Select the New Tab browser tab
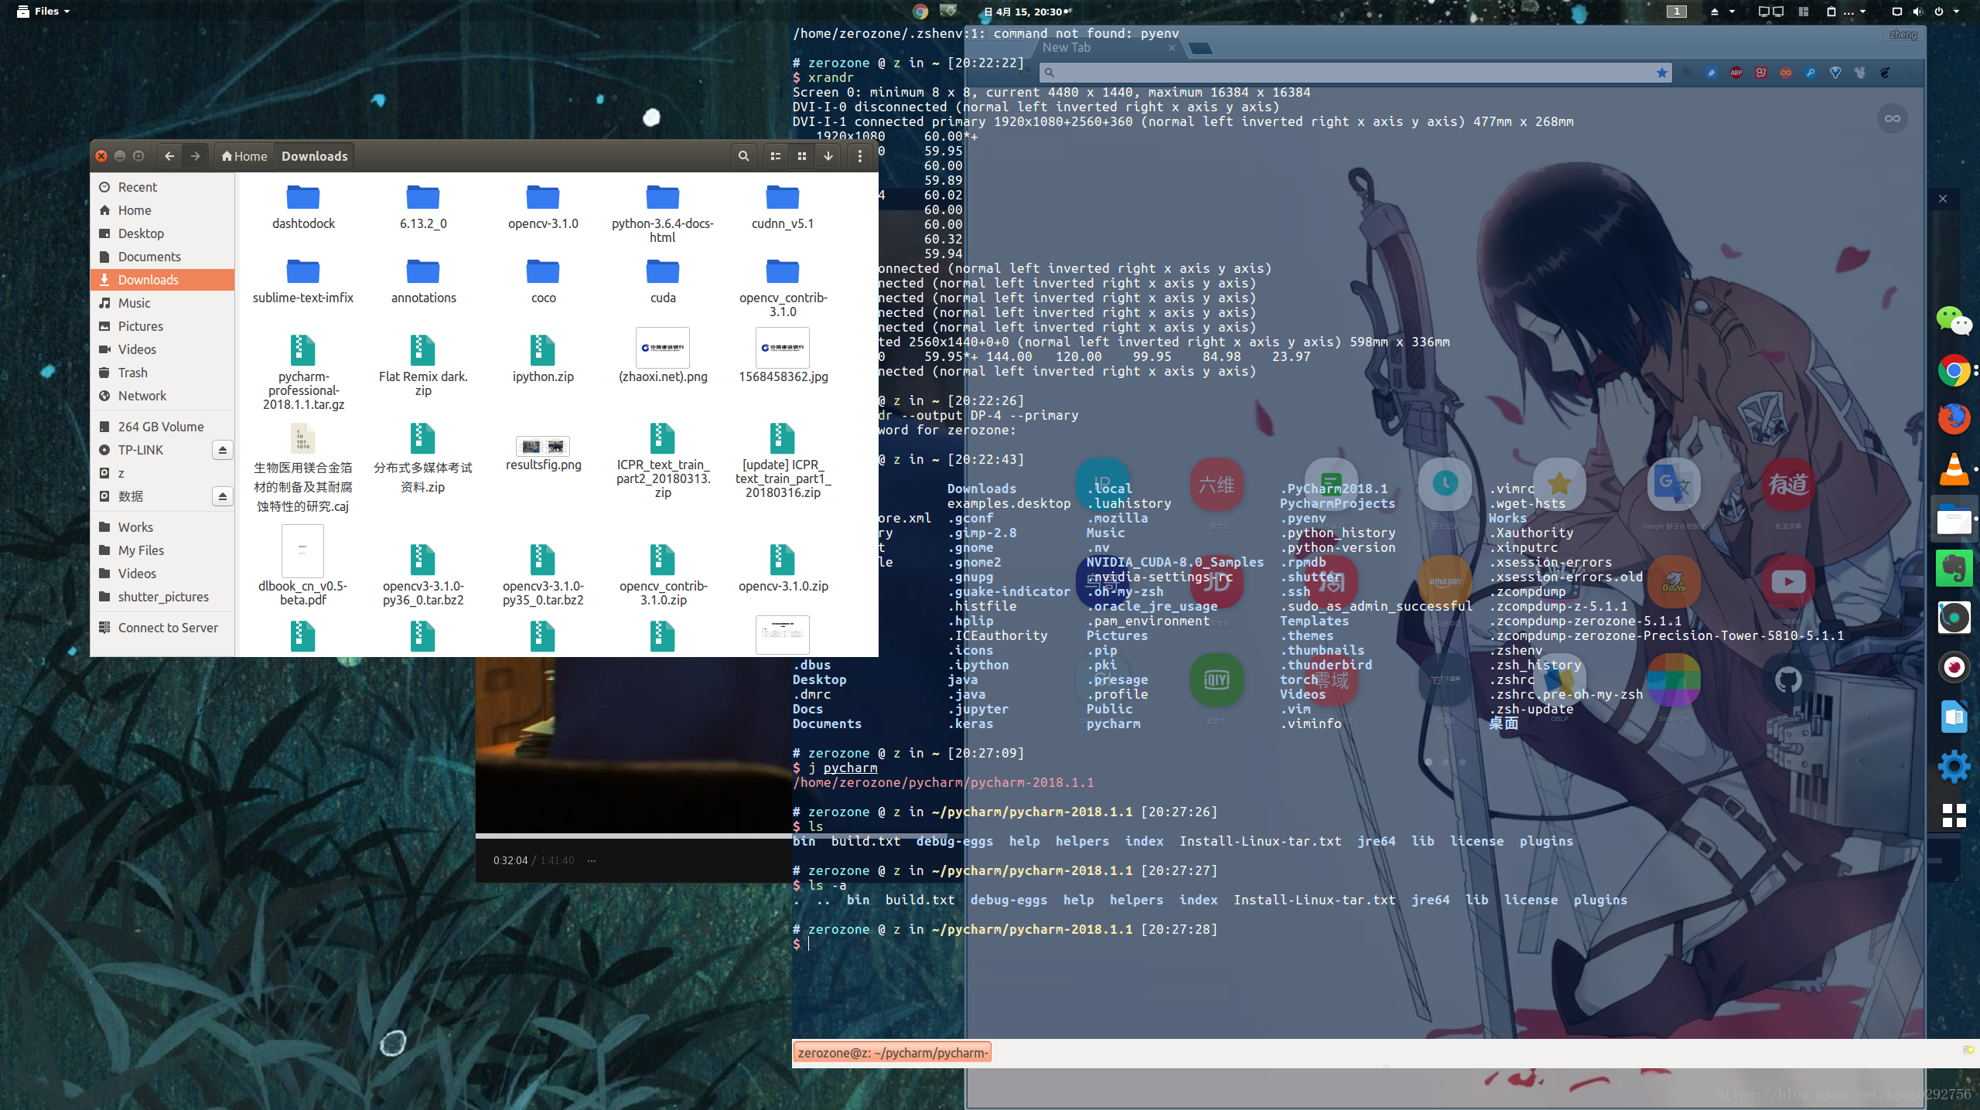The height and width of the screenshot is (1110, 1980). pyautogui.click(x=1094, y=48)
